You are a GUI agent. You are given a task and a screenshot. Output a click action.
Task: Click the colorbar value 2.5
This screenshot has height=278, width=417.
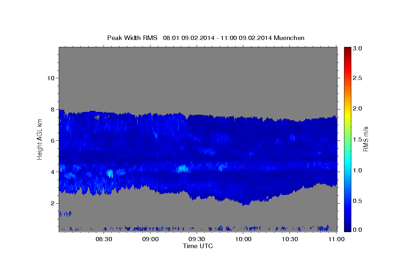(358, 78)
